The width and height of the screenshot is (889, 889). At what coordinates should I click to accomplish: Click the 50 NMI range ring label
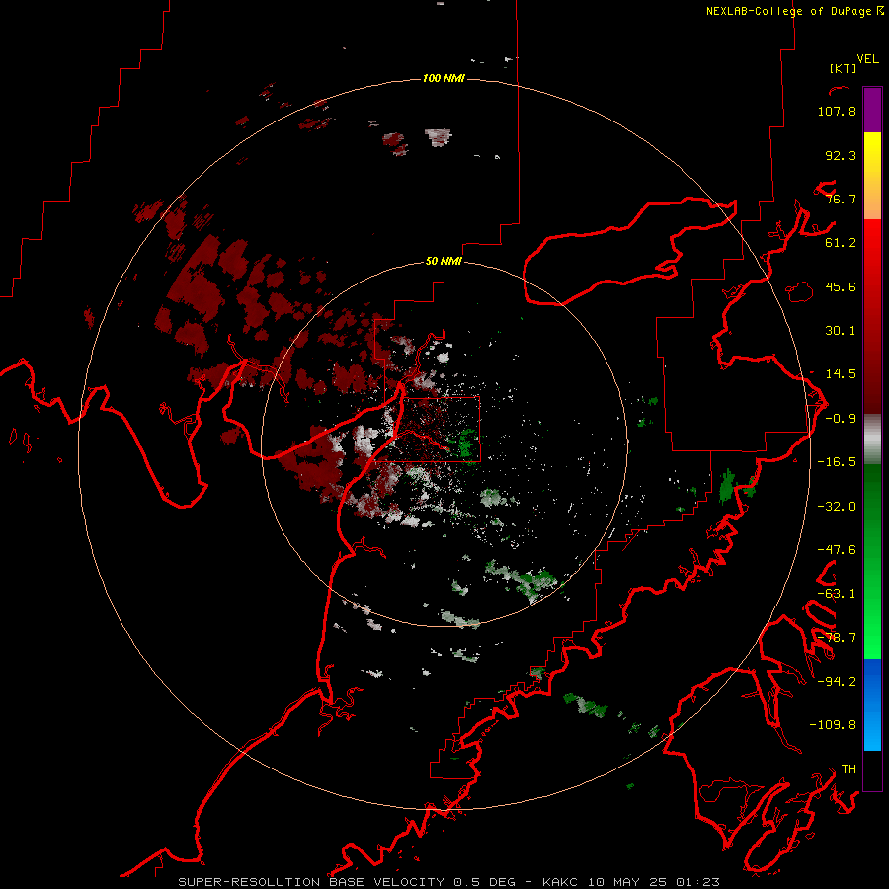click(444, 261)
